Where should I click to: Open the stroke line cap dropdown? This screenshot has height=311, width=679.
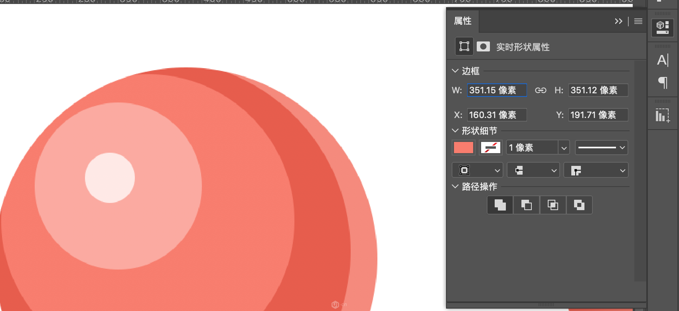[x=533, y=170]
